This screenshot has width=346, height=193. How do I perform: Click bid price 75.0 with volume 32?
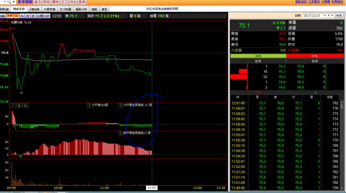282,77
